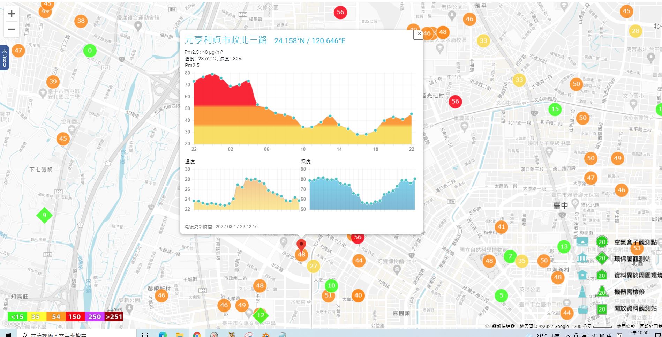
Task: Open the orange 41 sensor marker
Action: [x=501, y=226]
